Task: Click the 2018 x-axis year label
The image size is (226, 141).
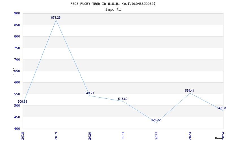Action: [23, 136]
